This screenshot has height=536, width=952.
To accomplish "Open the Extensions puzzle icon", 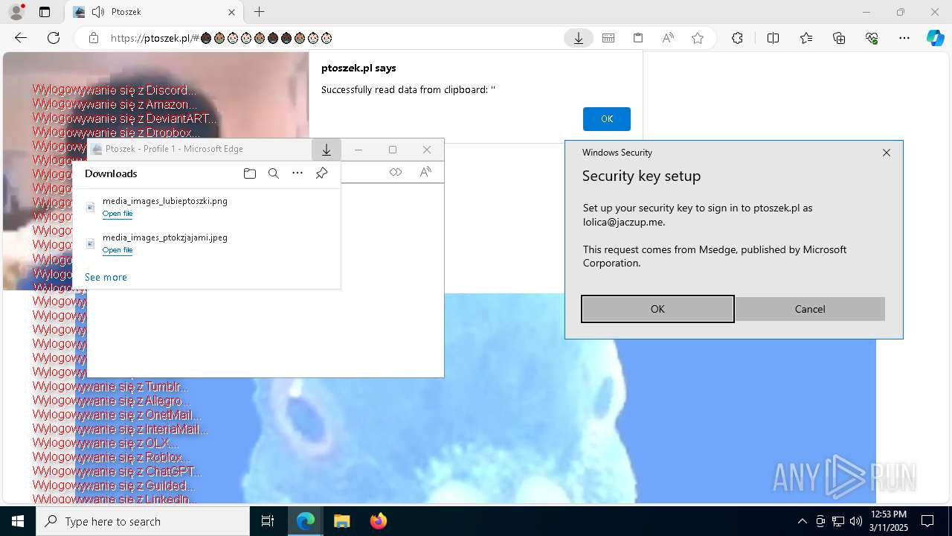I will coord(737,38).
